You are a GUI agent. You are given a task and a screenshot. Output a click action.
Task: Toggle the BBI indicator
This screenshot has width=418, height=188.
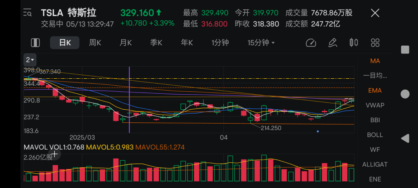point(375,120)
